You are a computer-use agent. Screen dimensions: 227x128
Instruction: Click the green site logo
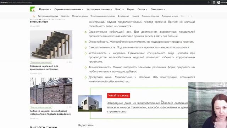point(32,9)
